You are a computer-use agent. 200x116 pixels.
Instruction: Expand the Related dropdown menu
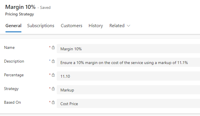120,26
